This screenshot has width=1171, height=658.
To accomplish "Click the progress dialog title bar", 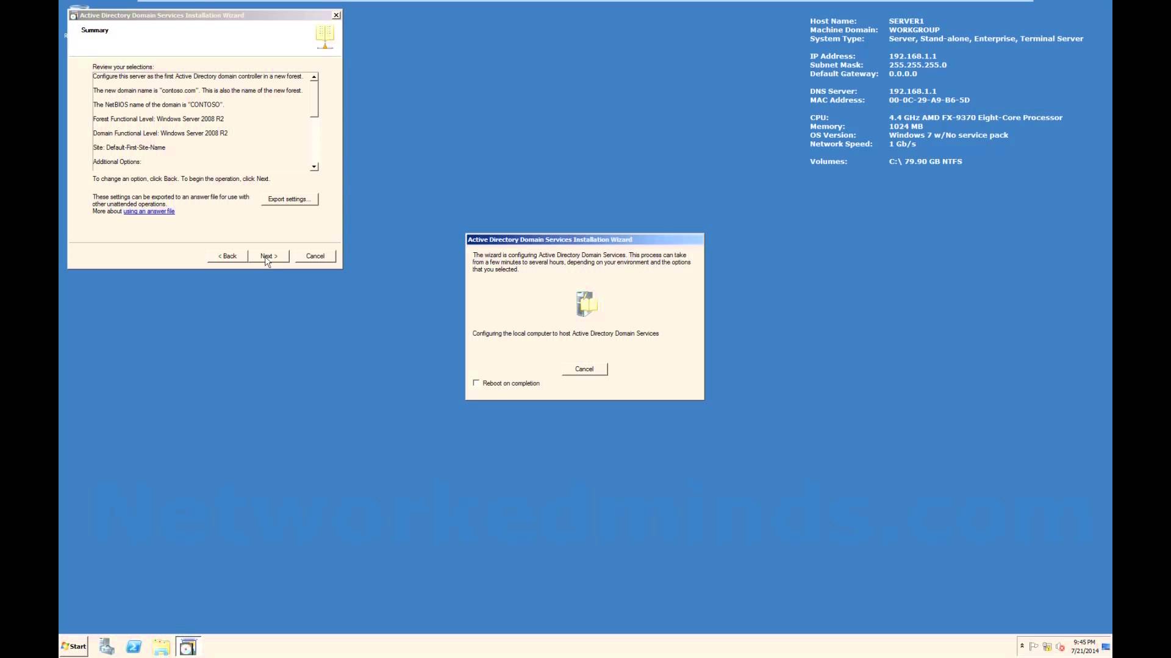I will coord(584,239).
